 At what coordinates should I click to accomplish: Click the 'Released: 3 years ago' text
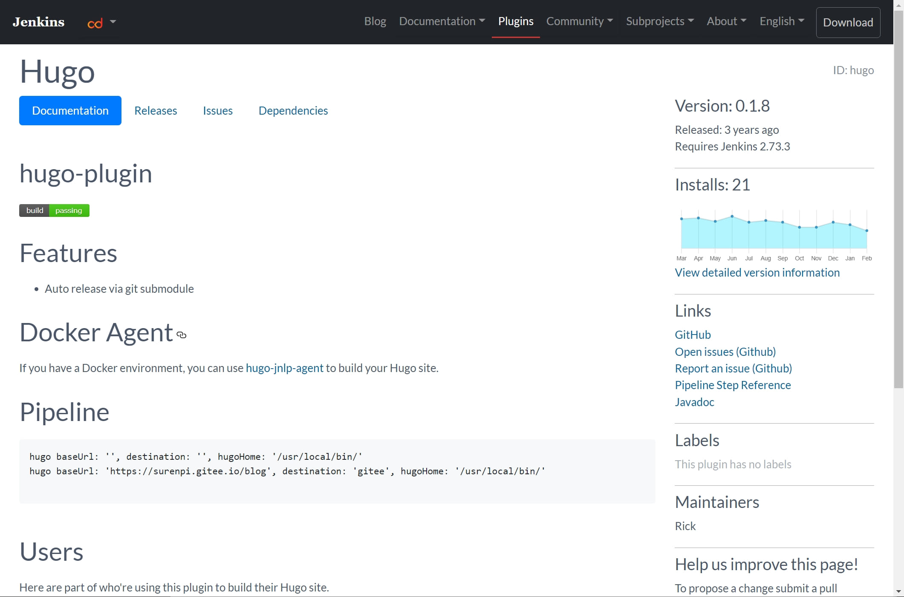coord(727,130)
